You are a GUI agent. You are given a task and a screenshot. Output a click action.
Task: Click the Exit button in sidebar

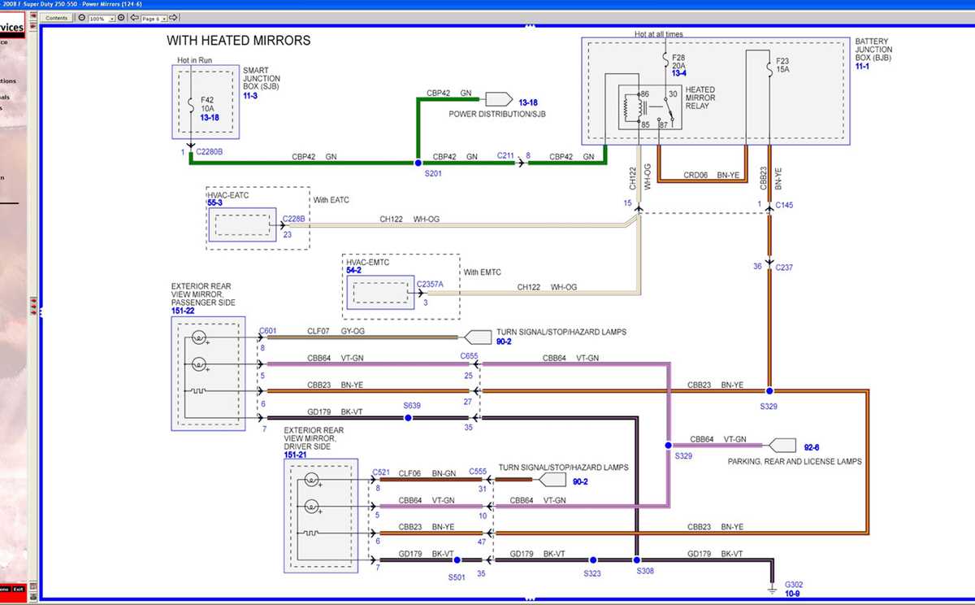click(18, 589)
